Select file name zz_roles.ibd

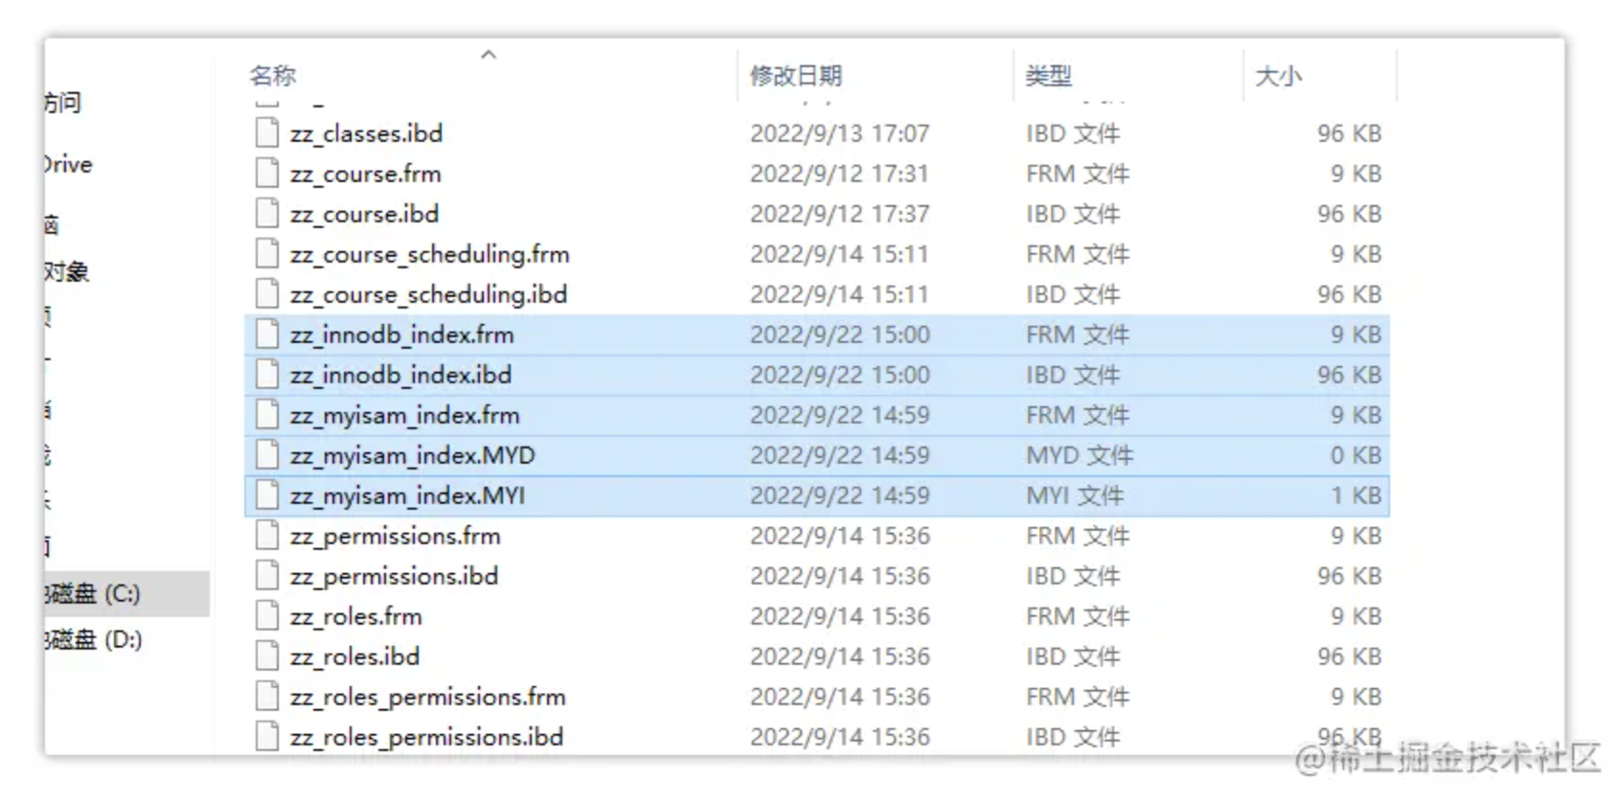pos(355,656)
